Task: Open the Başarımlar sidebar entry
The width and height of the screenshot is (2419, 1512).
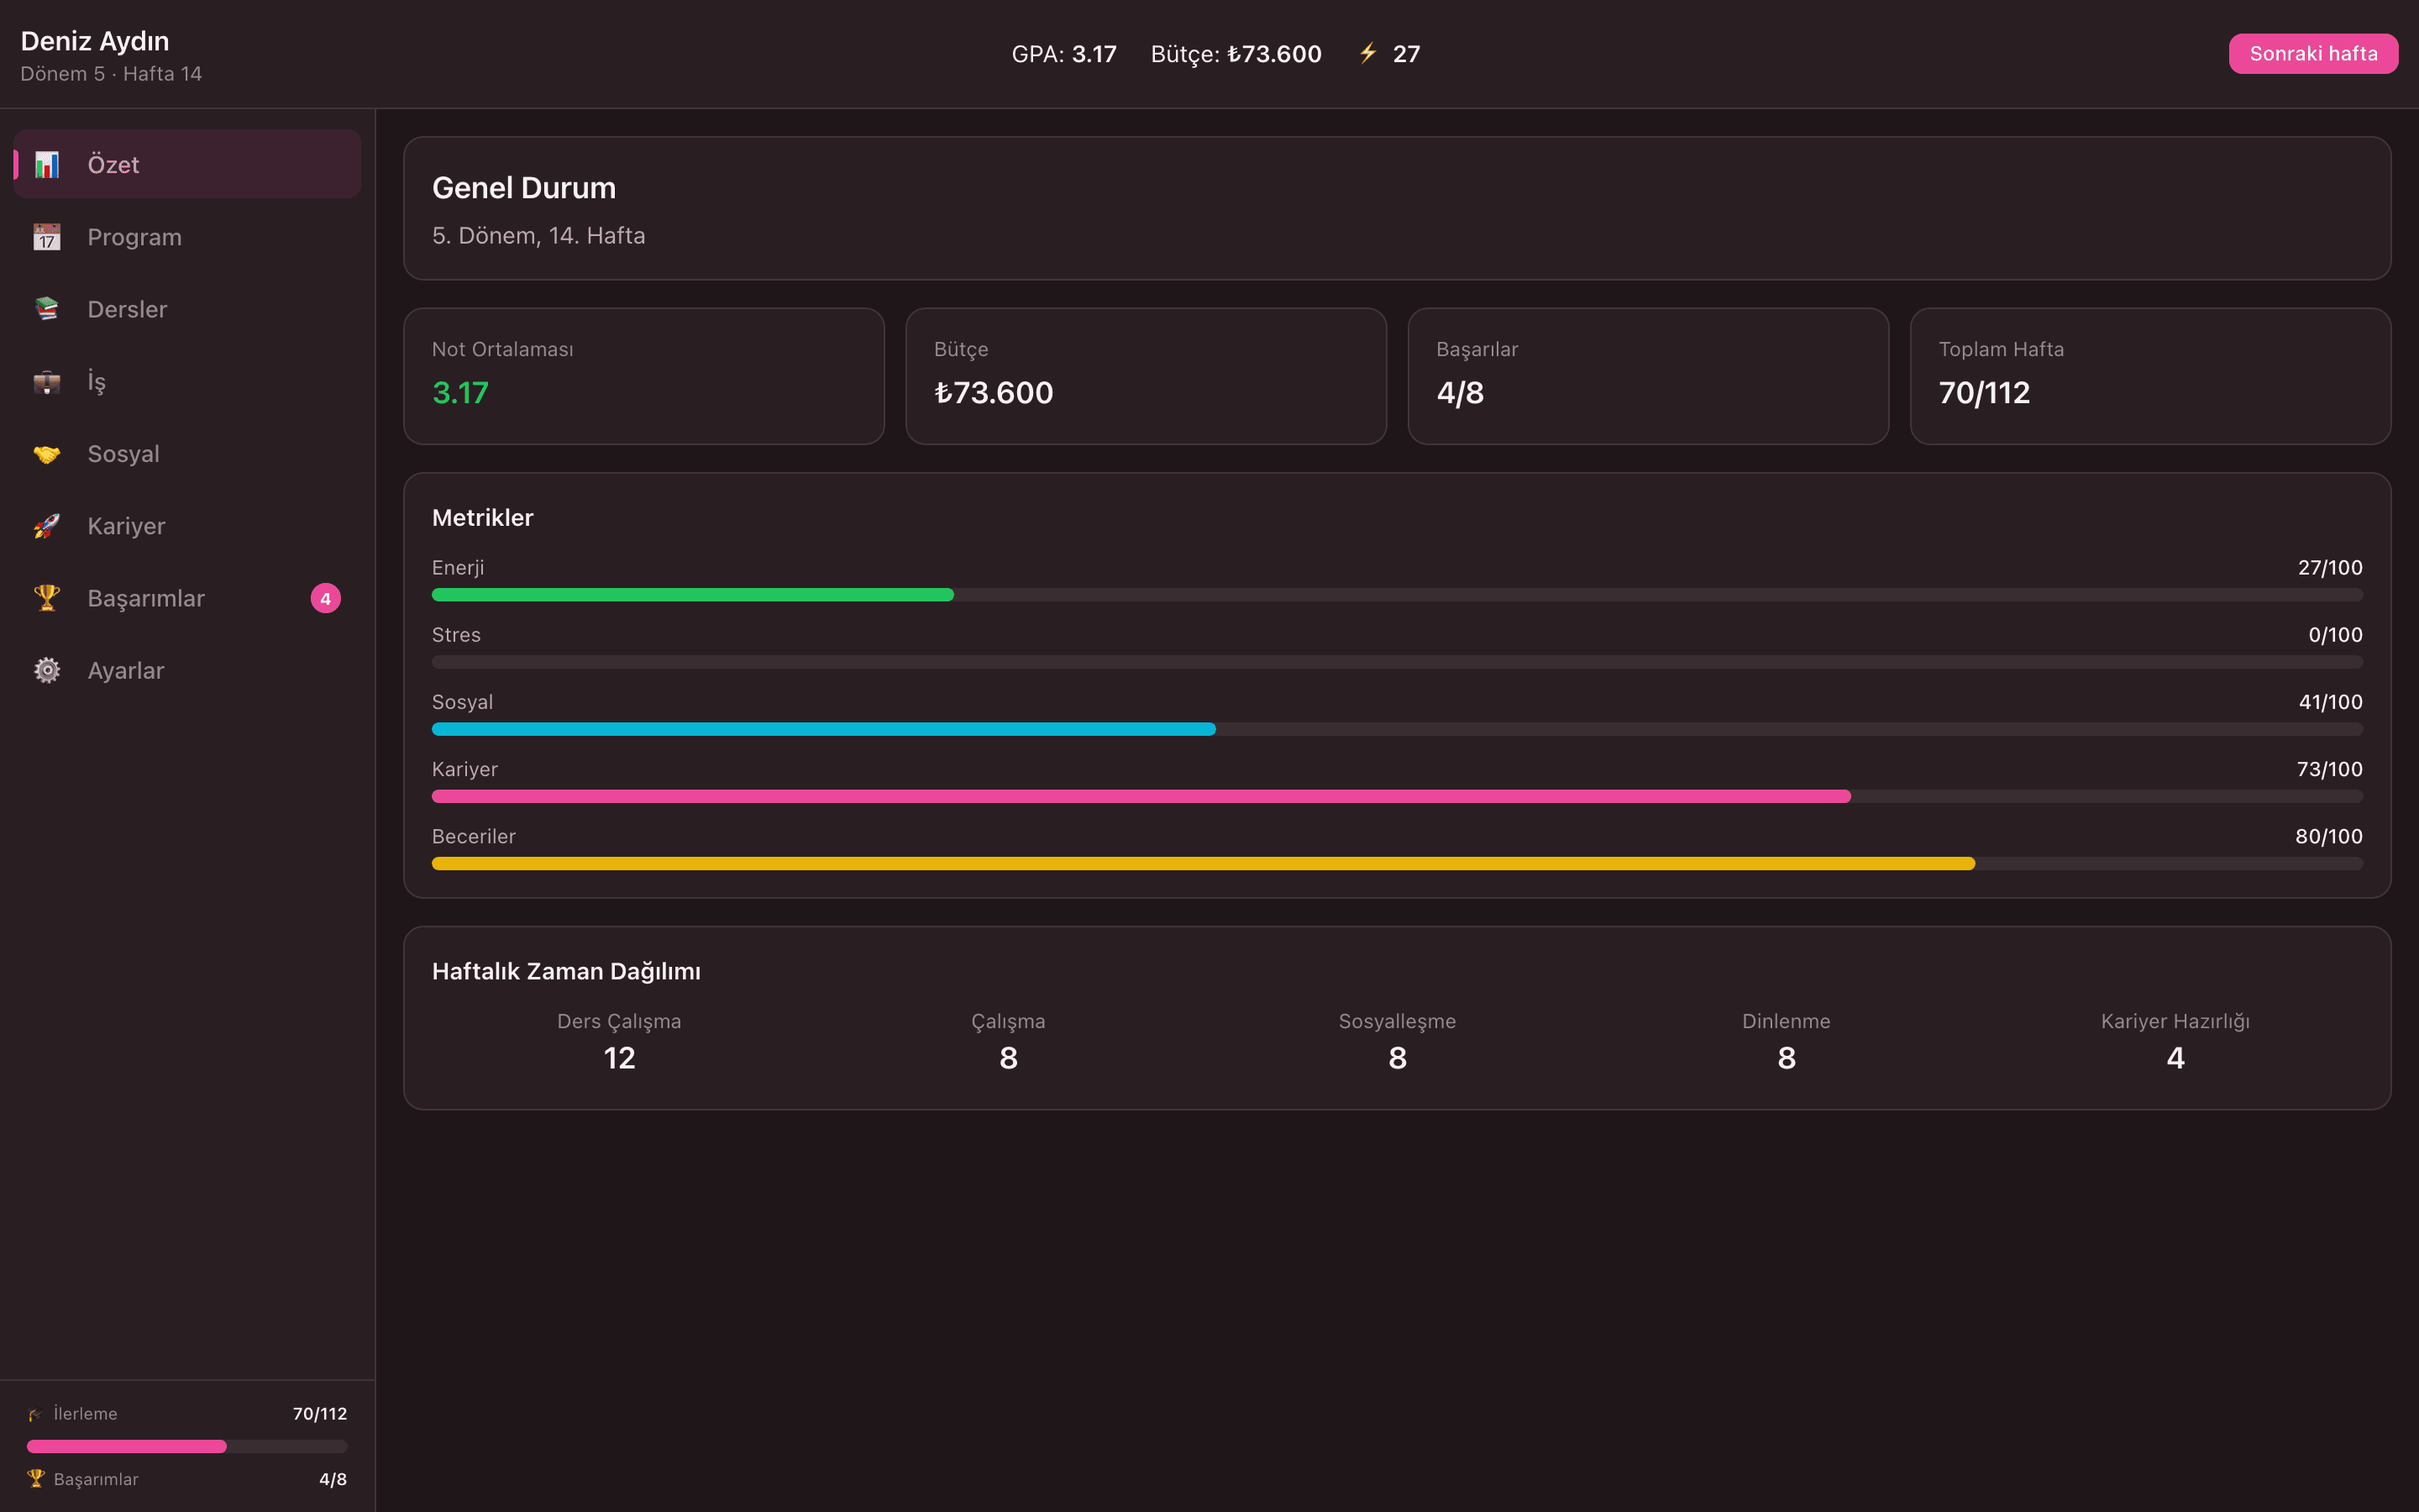Action: click(x=188, y=598)
